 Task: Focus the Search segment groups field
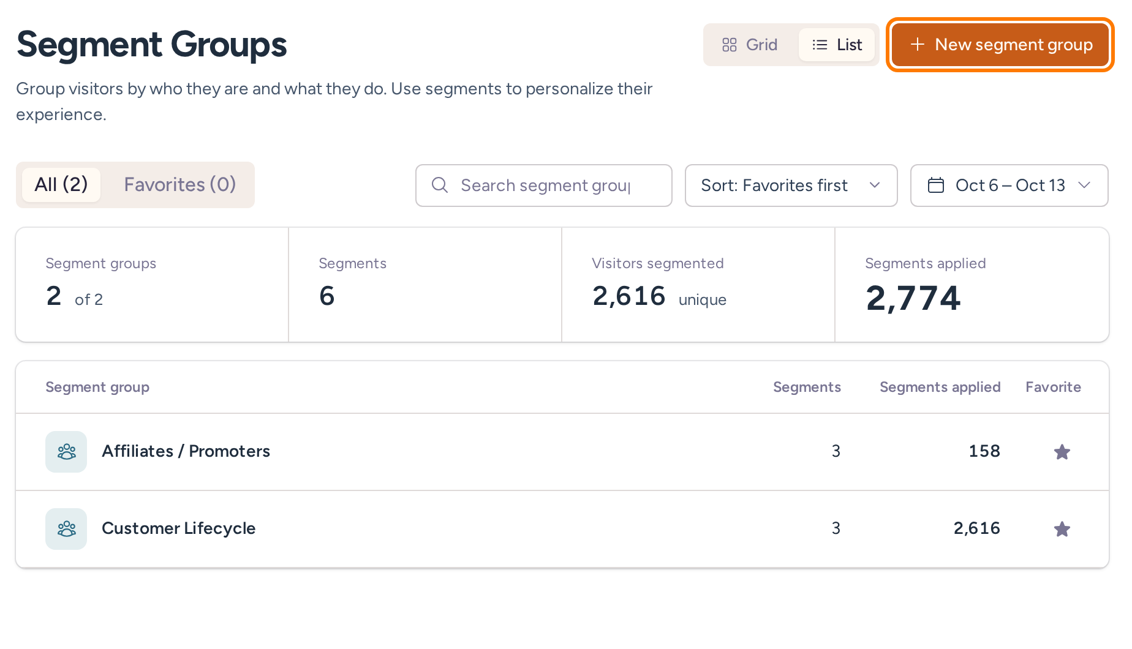(x=543, y=186)
